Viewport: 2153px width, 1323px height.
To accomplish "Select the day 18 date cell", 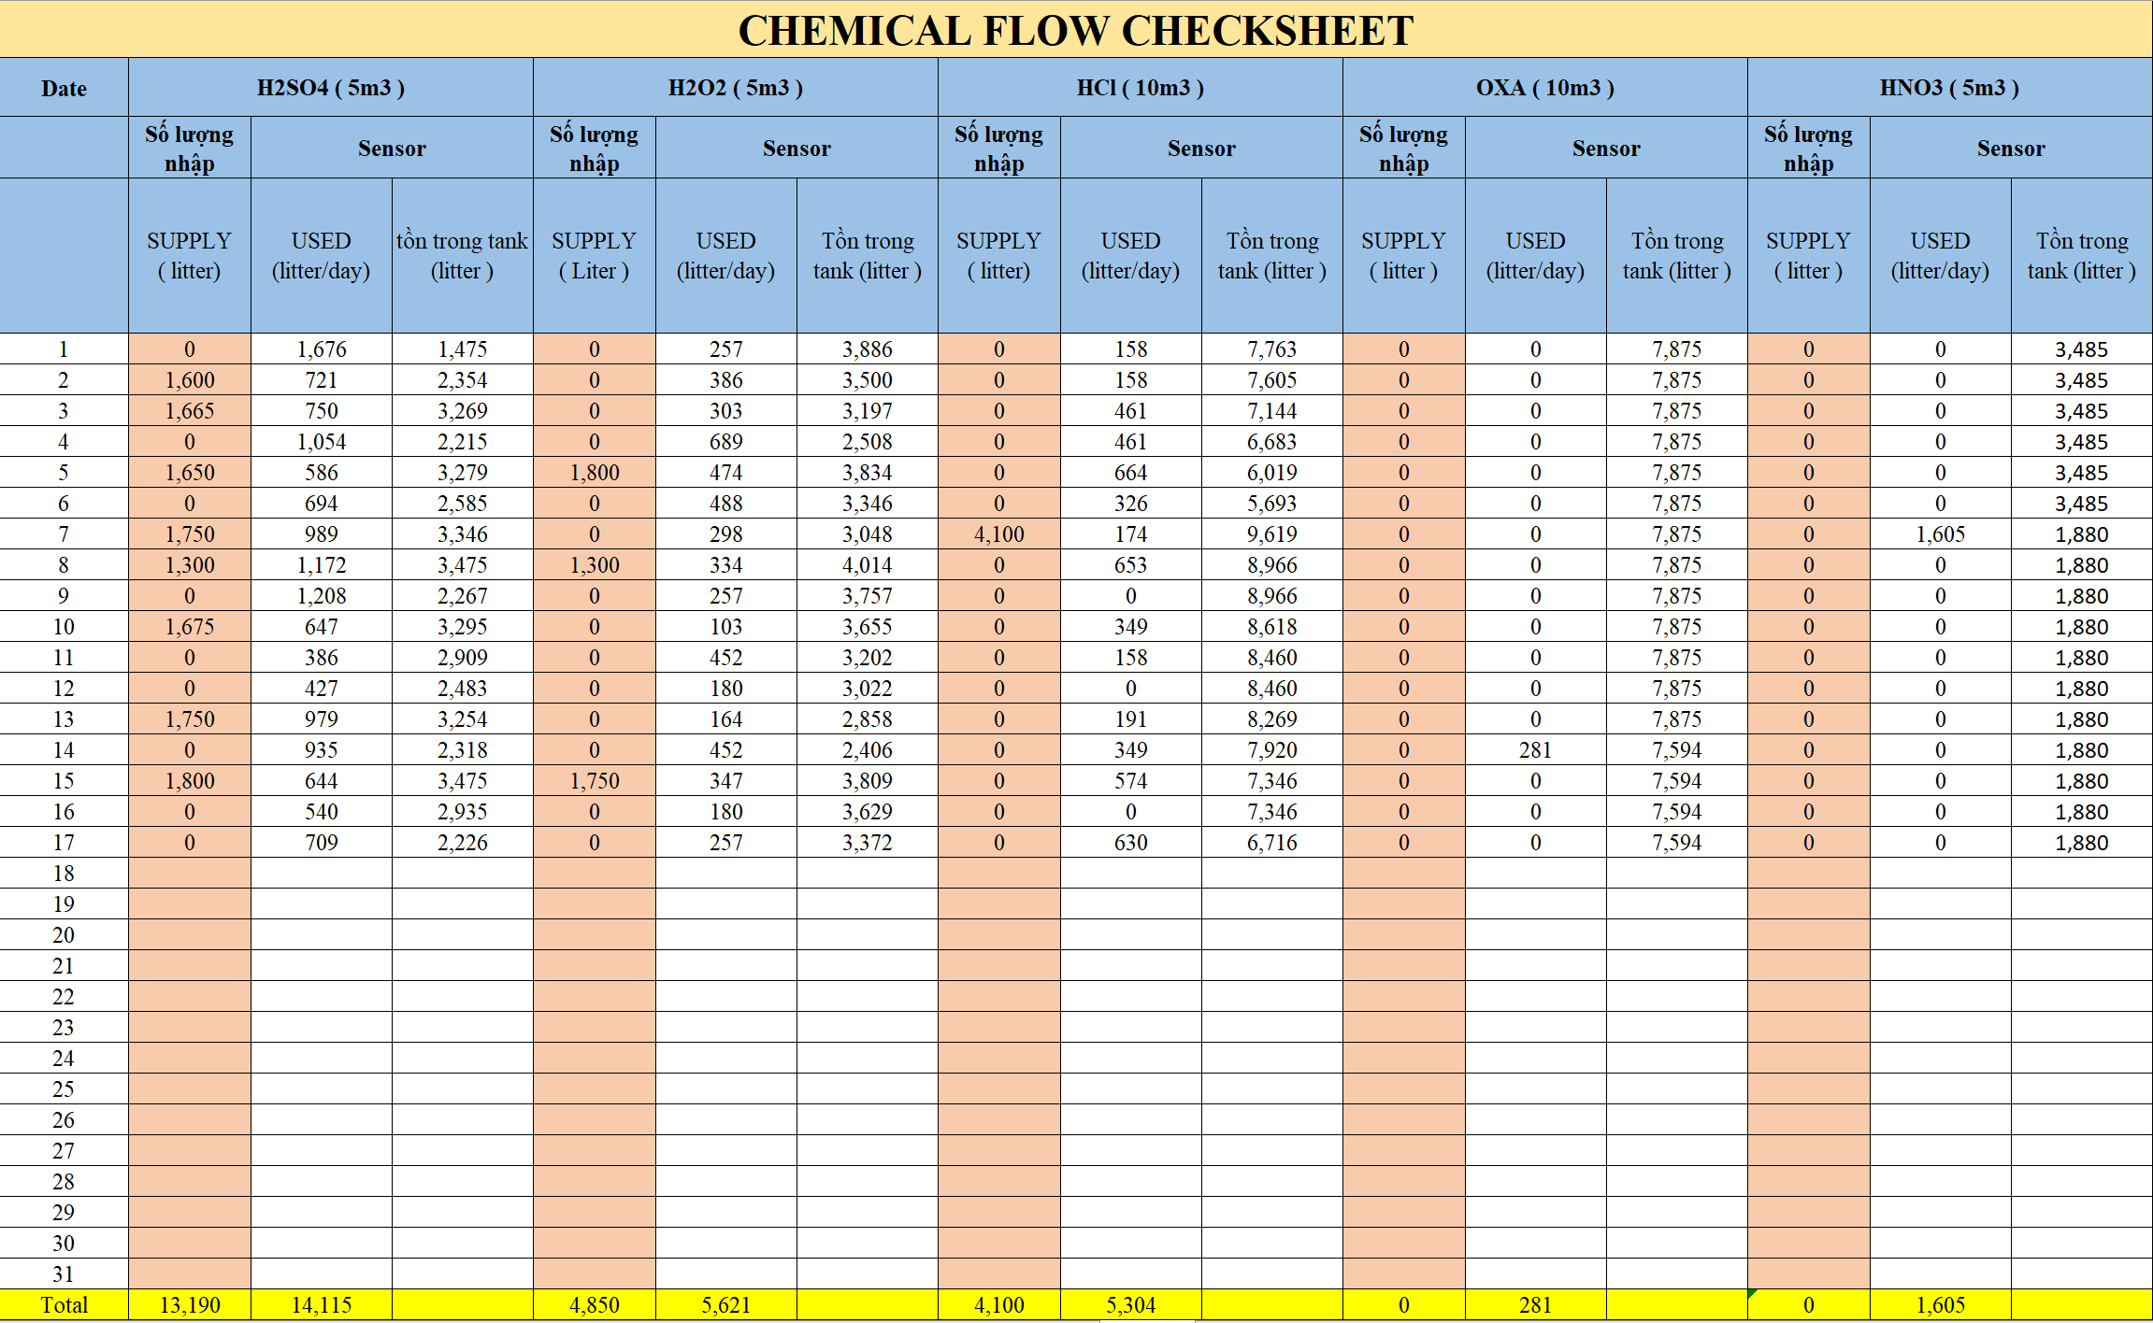I will click(x=64, y=874).
